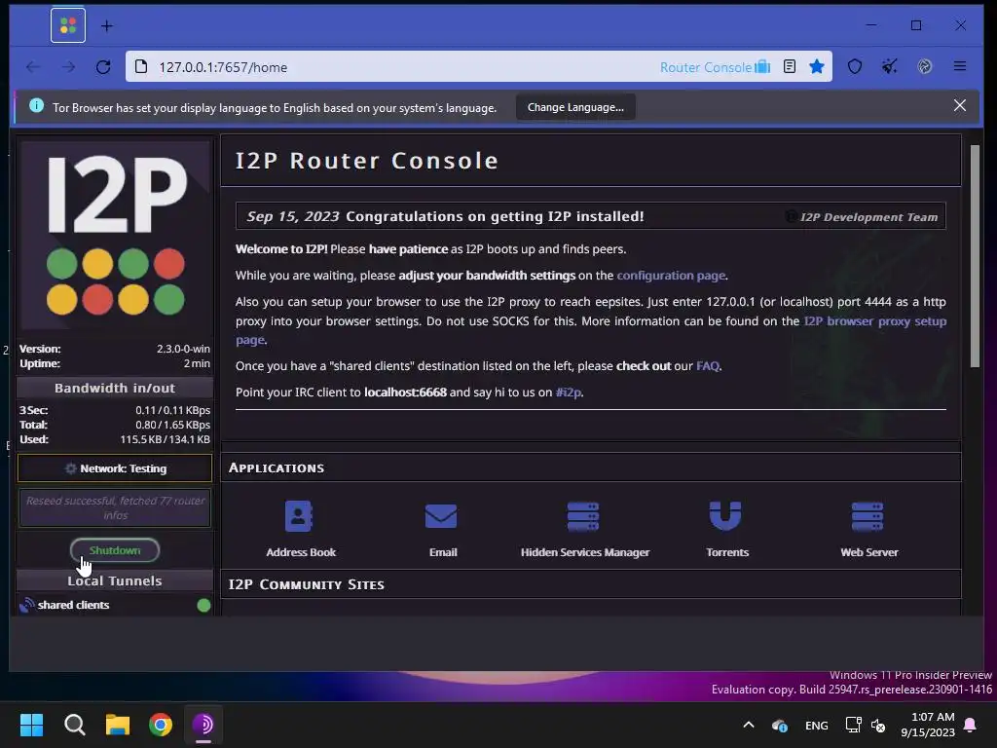This screenshot has width=997, height=748.
Task: Open the Address Book application
Action: [301, 529]
